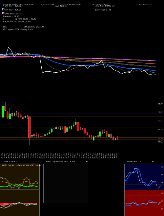This screenshot has width=164, height=216.
Task: Click the magenta 200 Day legend swatch
Action: 3,13
